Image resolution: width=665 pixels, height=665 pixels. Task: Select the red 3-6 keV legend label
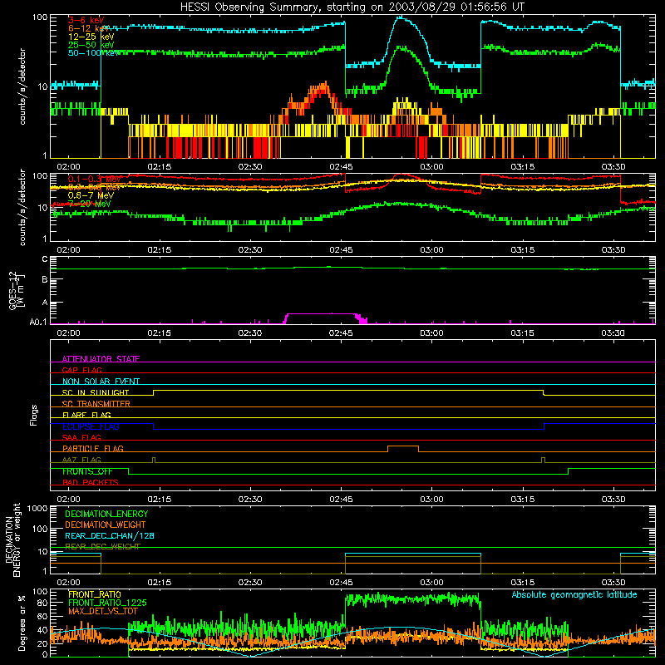pos(86,20)
